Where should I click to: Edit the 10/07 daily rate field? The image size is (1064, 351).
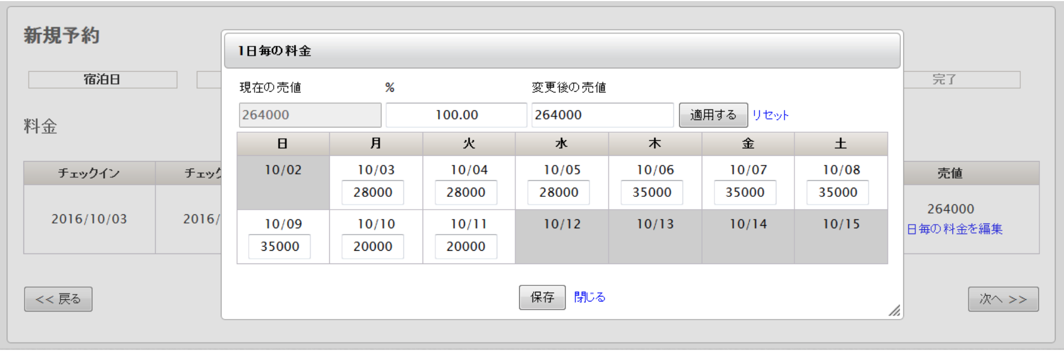click(745, 193)
